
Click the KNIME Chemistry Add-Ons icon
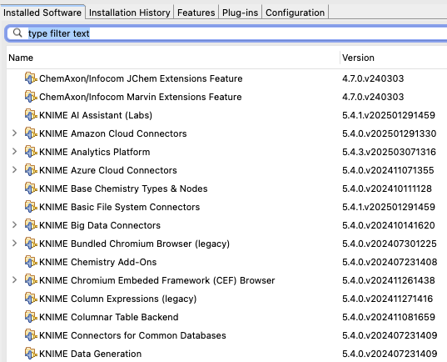pyautogui.click(x=31, y=261)
